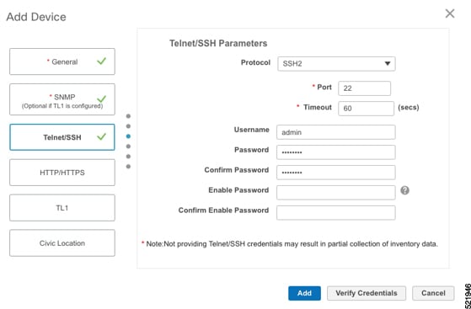Open the Civic Location section
The image size is (471, 309).
pos(62,243)
